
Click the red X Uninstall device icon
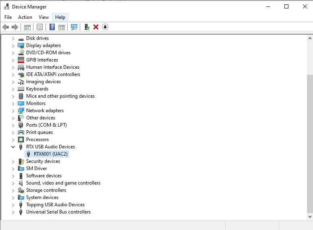pos(96,27)
